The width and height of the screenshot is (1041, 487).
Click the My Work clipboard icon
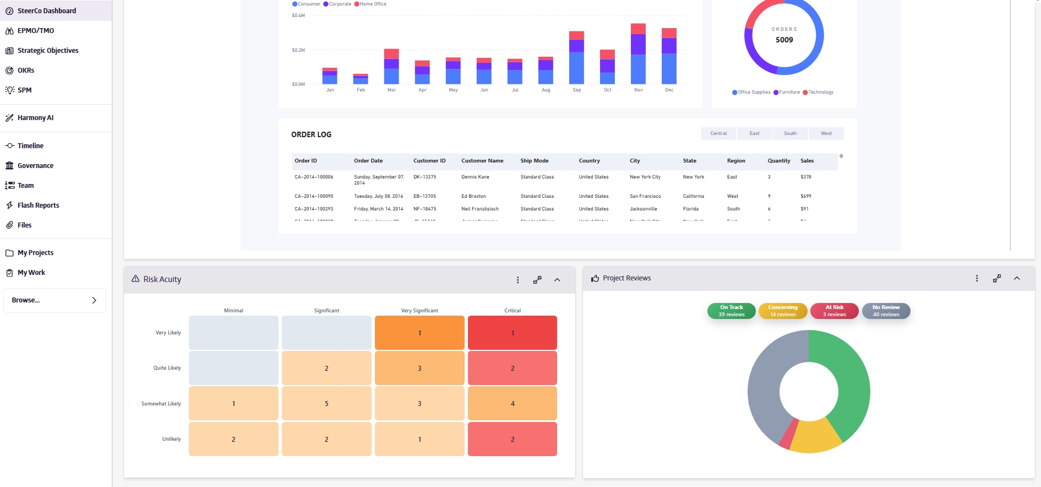[x=9, y=273]
